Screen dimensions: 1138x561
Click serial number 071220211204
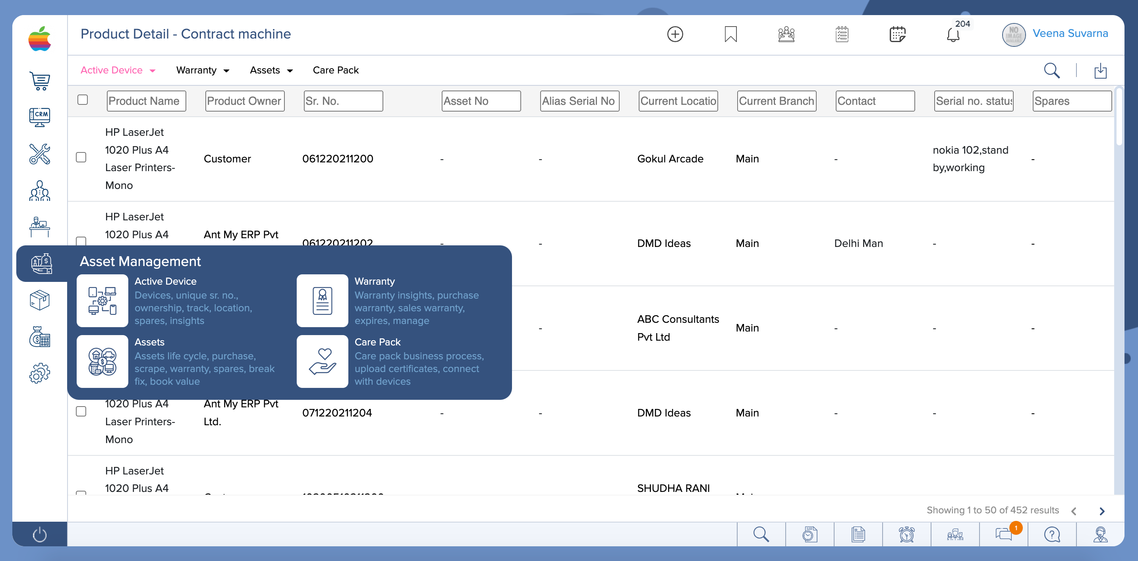[337, 413]
